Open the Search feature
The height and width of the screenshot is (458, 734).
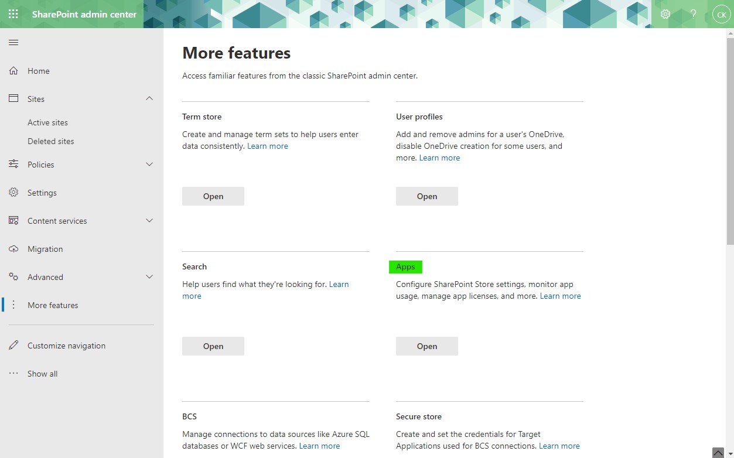coord(213,346)
